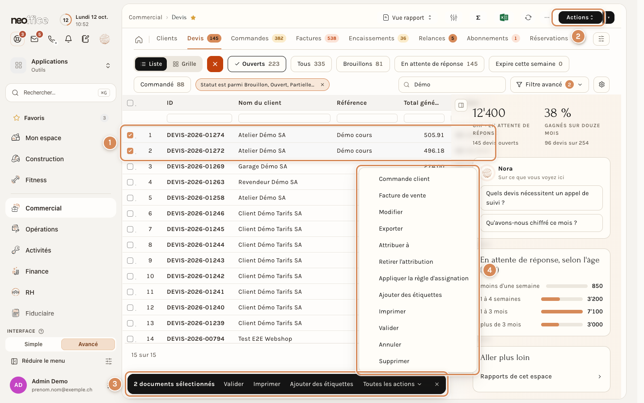Filter by En attente de réponse 145
644x403 pixels.
click(x=439, y=64)
